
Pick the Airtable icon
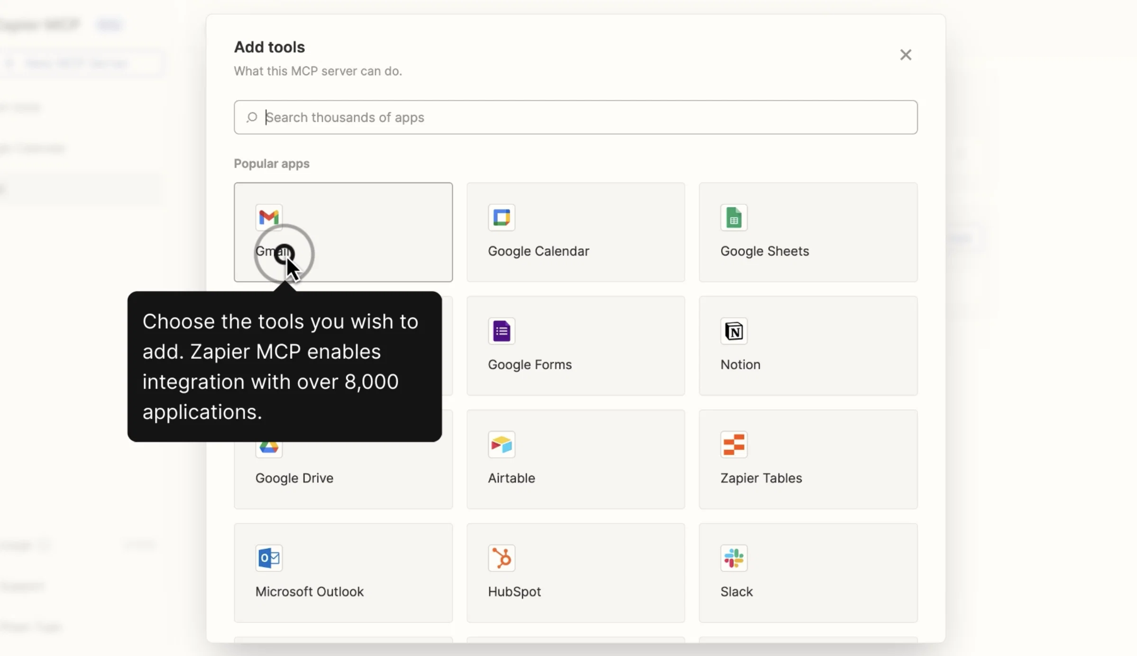pyautogui.click(x=501, y=445)
